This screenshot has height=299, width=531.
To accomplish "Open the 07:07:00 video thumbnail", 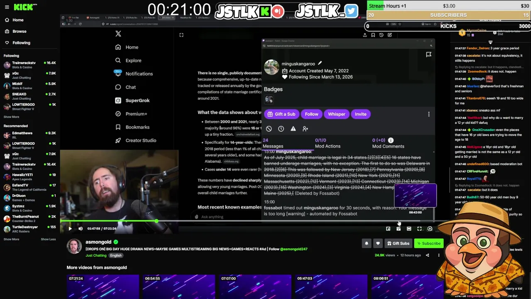I will click(255, 287).
